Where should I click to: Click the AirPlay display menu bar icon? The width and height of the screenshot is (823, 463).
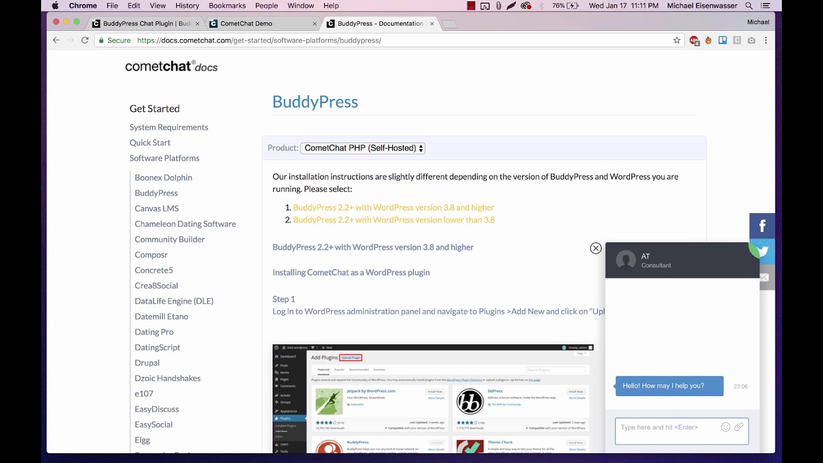coord(485,6)
